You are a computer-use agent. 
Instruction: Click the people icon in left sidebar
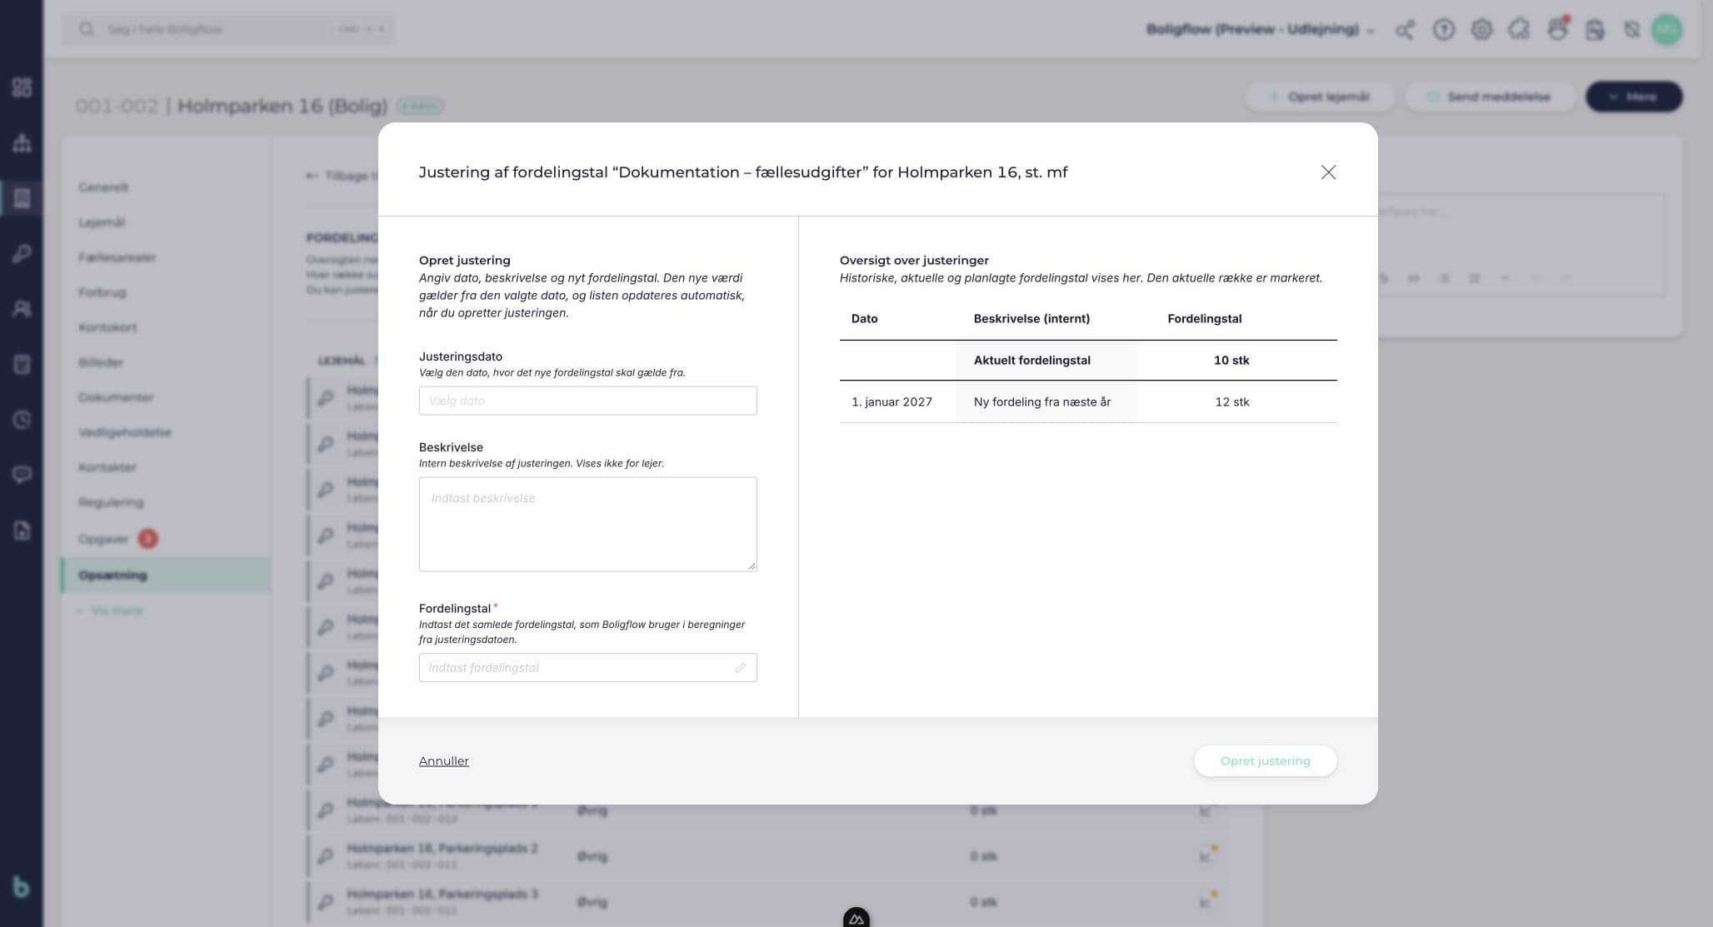(22, 309)
